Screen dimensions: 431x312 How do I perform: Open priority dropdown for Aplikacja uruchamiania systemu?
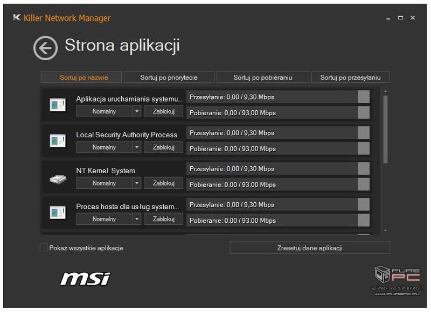coord(137,111)
